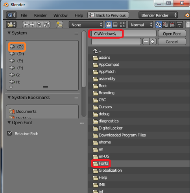190x193 pixels.
Task: Select the G: drive
Action: (x=15, y=75)
